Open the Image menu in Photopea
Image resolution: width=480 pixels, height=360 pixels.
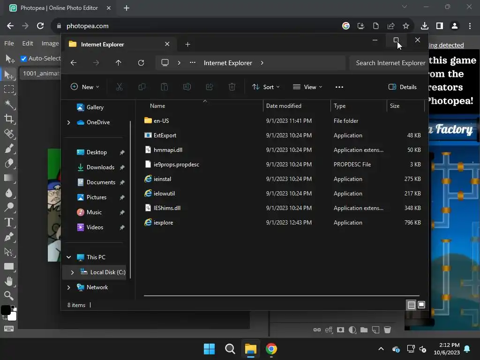[50, 44]
